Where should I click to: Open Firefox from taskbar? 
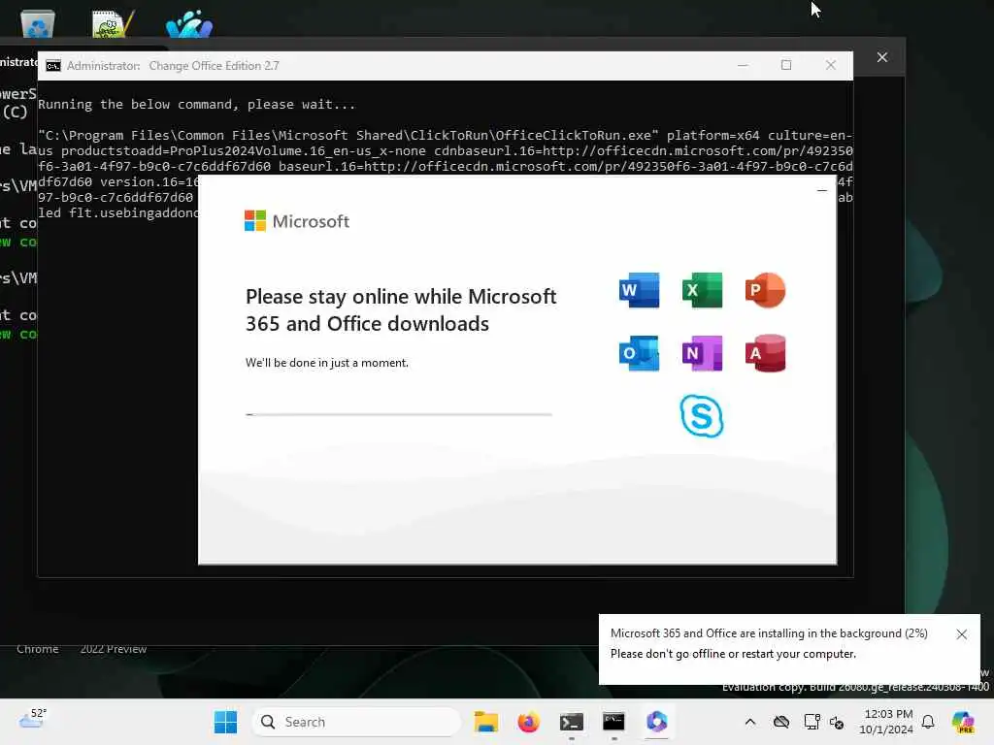[529, 722]
